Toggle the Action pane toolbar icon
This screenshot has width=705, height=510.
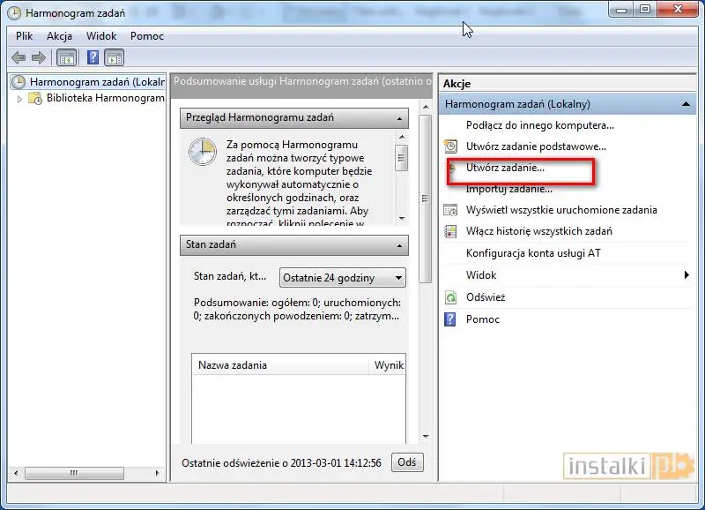115,58
